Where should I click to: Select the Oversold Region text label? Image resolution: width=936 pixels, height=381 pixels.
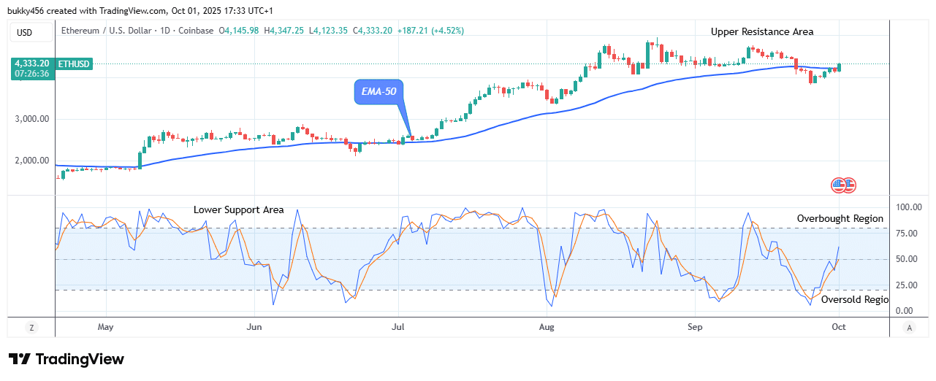click(x=854, y=299)
